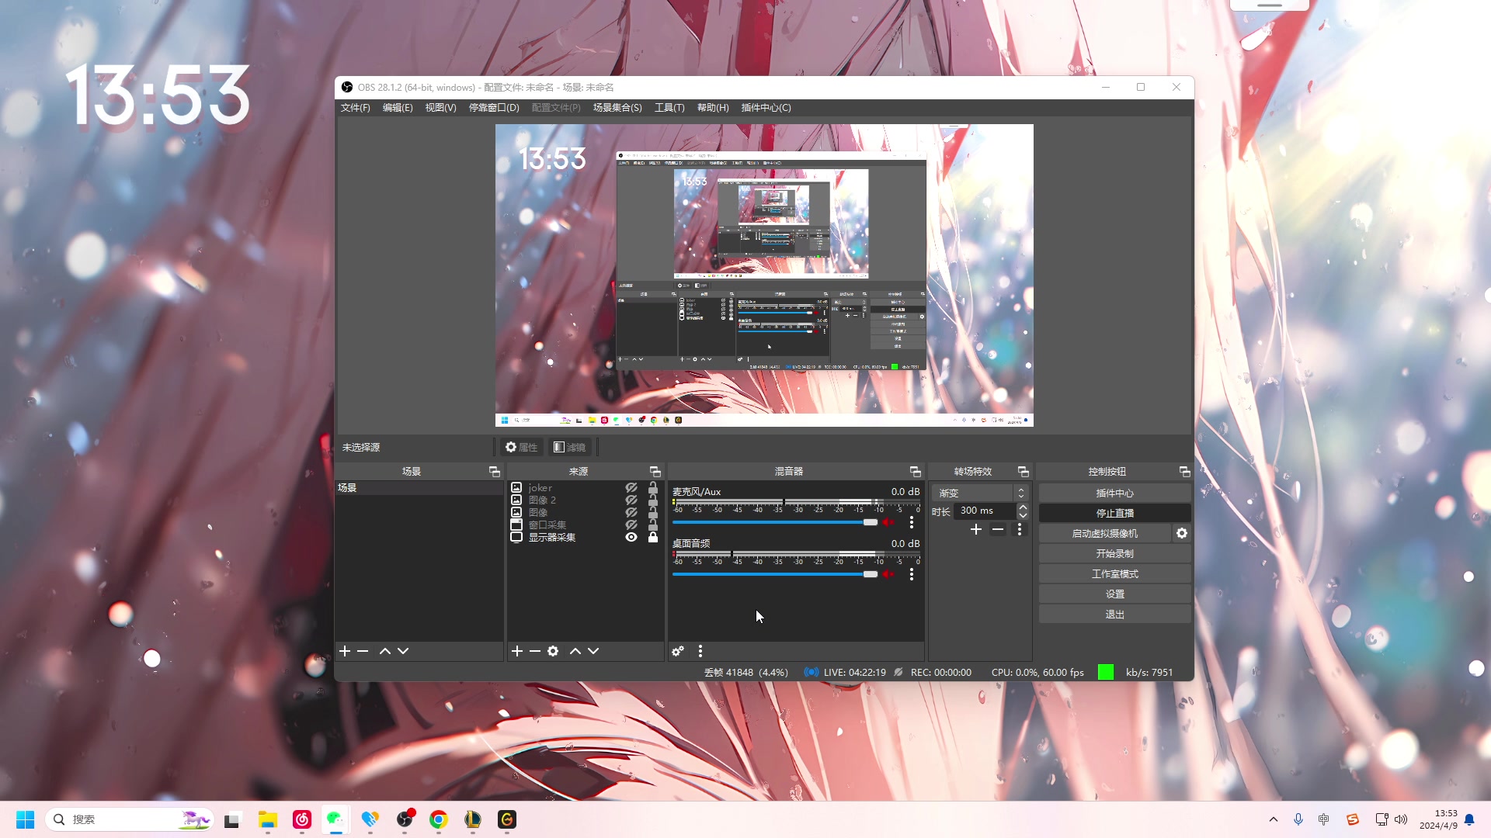Mute the 桌面音频 speaker icon
The image size is (1491, 838).
coord(888,574)
